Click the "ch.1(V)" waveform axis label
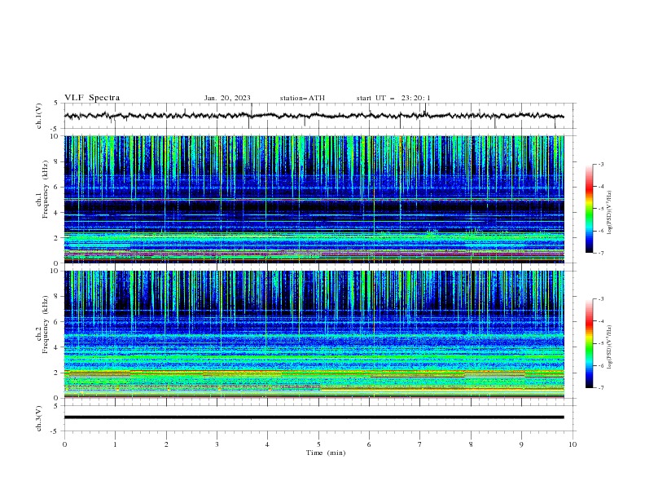The image size is (645, 499). 39,116
